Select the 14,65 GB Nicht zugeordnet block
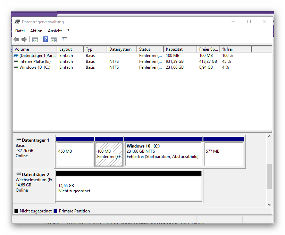This screenshot has width=285, height=235. coord(129,186)
